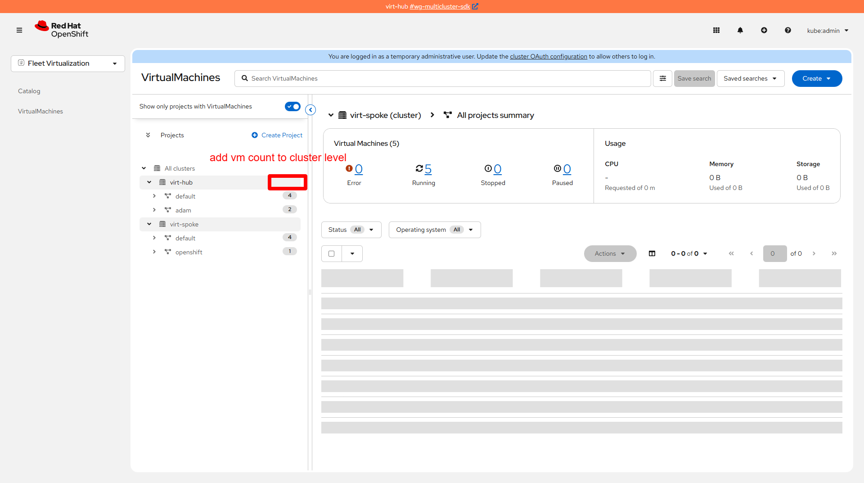Click the Paused VM count
The image size is (864, 483).
[x=567, y=169]
